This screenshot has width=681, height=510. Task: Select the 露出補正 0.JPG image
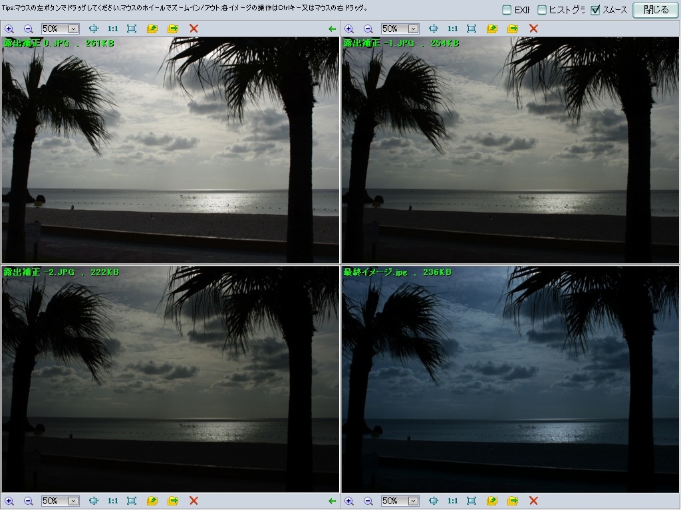pyautogui.click(x=170, y=149)
